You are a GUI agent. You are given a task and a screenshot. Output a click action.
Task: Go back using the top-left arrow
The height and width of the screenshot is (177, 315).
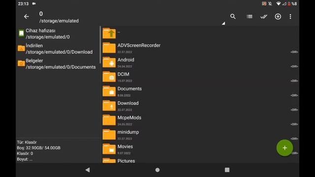[x=26, y=16]
